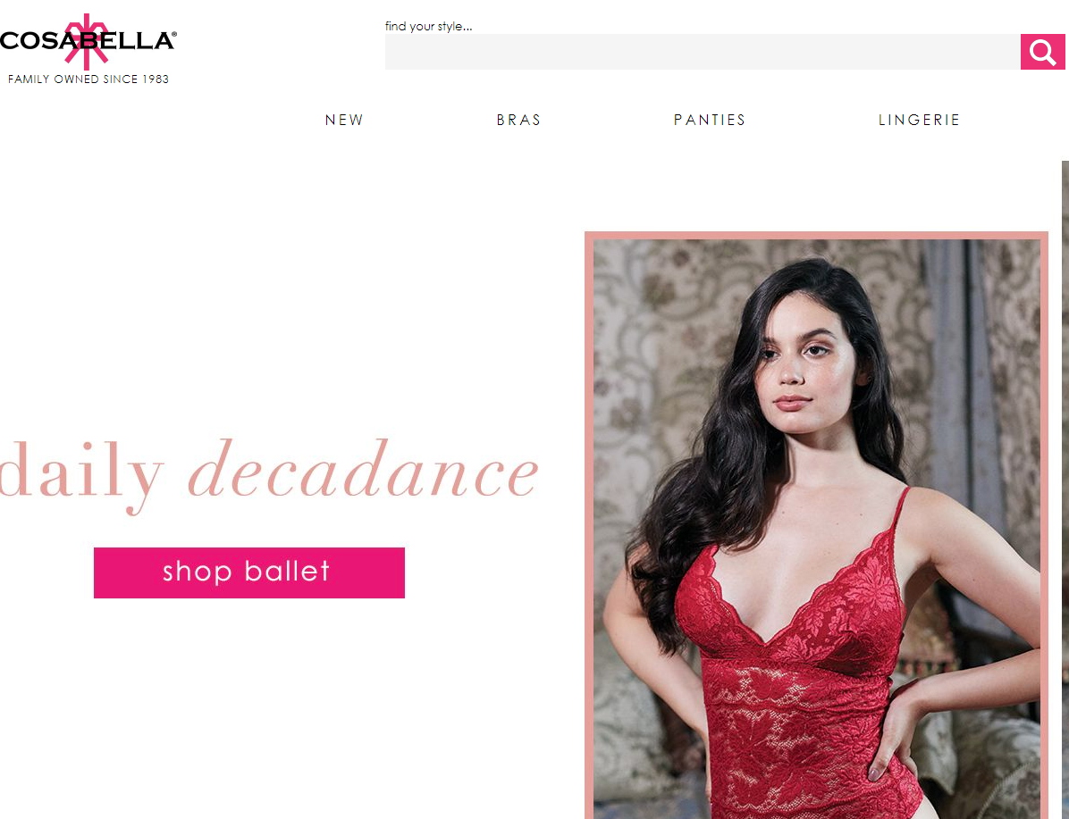This screenshot has height=819, width=1069.
Task: Click the find your style label text
Action: tap(428, 27)
